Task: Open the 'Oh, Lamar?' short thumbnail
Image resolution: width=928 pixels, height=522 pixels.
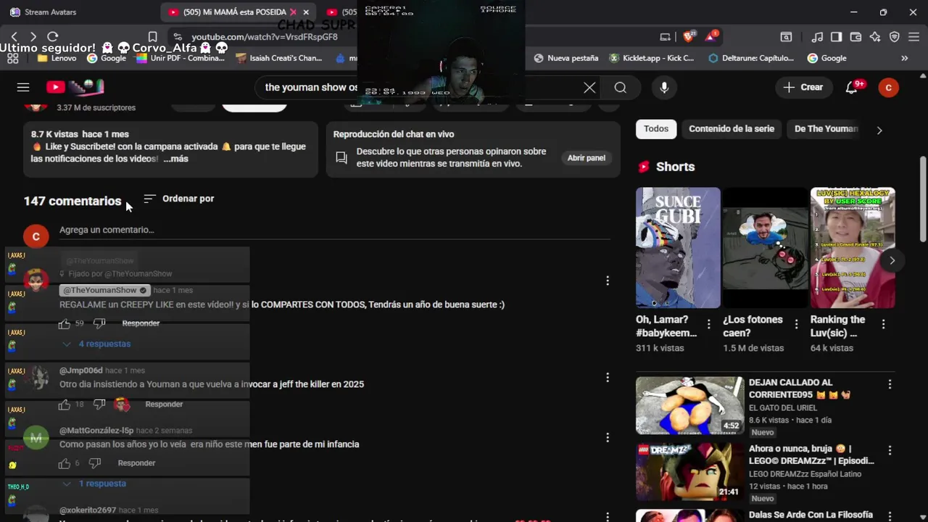Action: (678, 248)
